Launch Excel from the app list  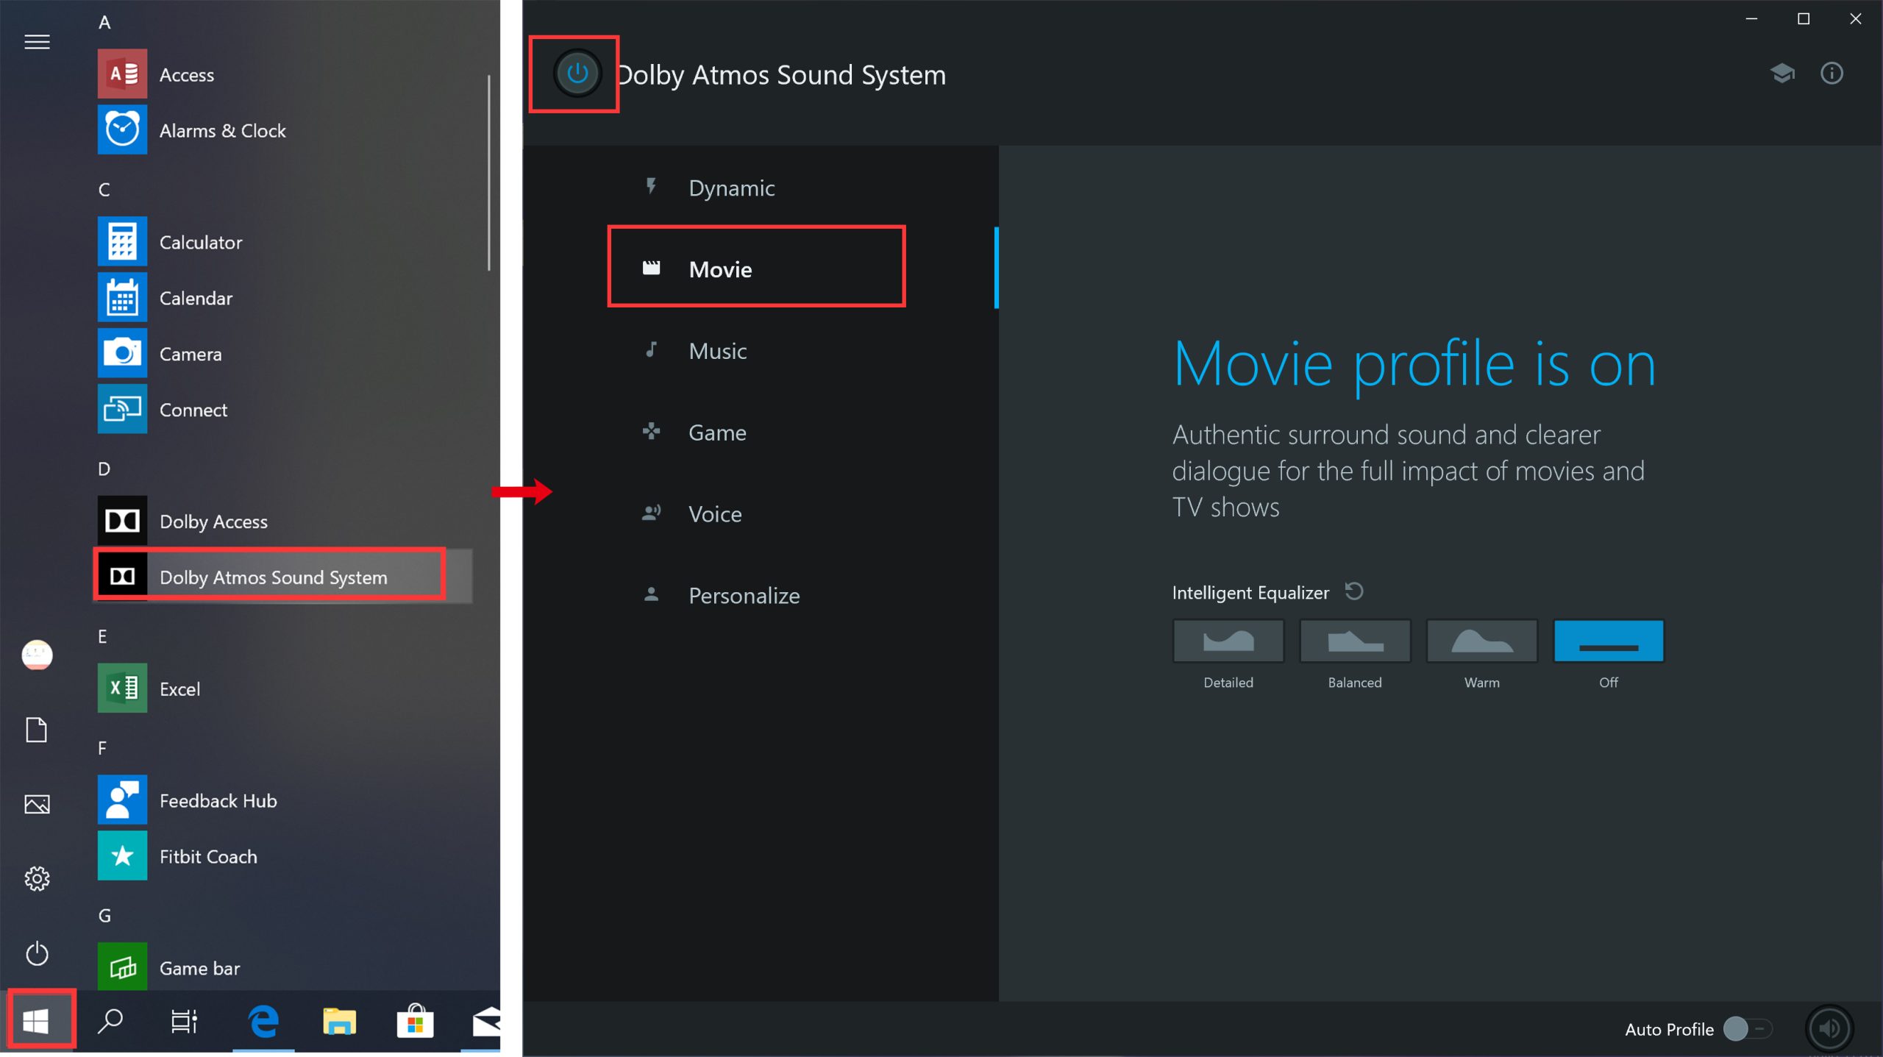pyautogui.click(x=285, y=688)
